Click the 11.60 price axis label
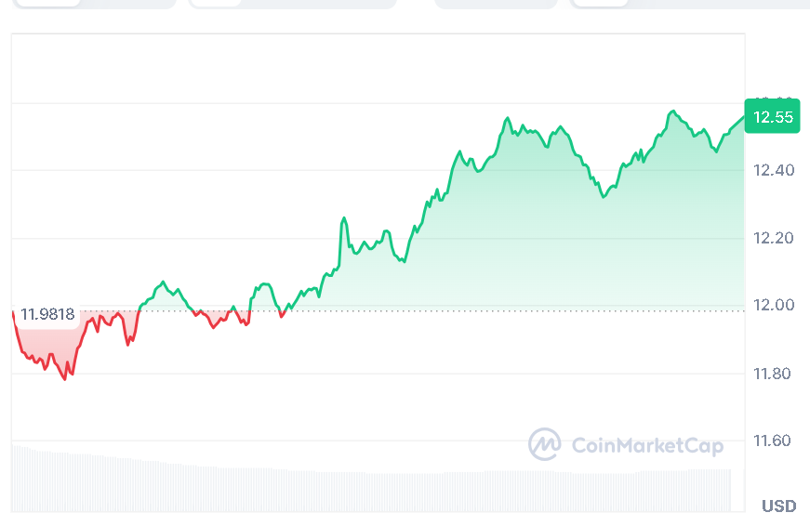This screenshot has height=526, width=810. (x=772, y=441)
